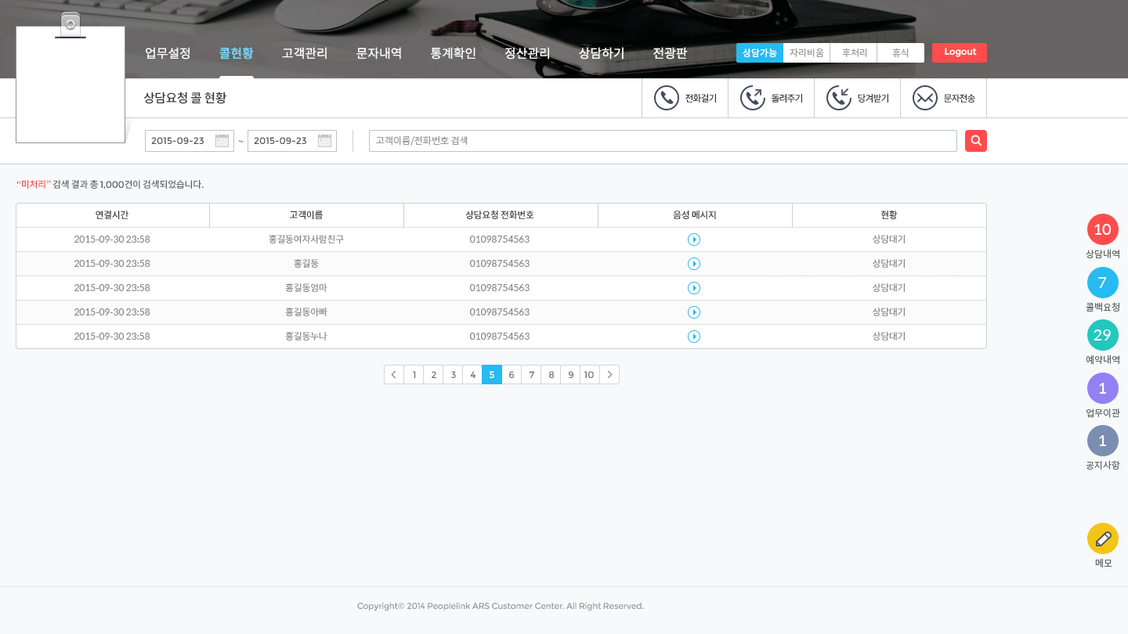Set agent status to 자리비움
1128x634 pixels.
806,52
